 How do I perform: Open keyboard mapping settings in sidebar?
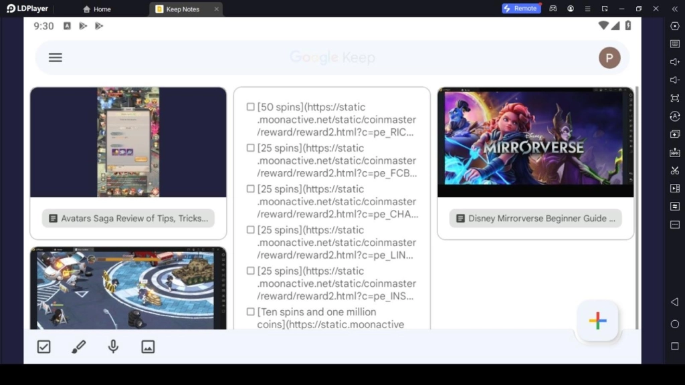click(x=674, y=44)
